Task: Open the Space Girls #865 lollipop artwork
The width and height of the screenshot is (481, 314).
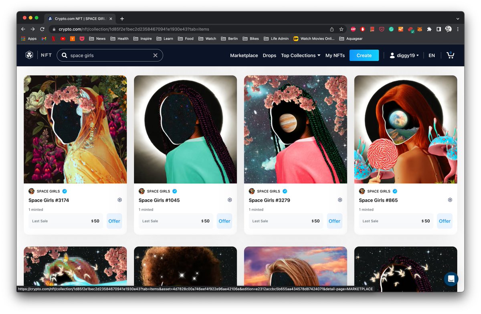Action: pos(406,129)
